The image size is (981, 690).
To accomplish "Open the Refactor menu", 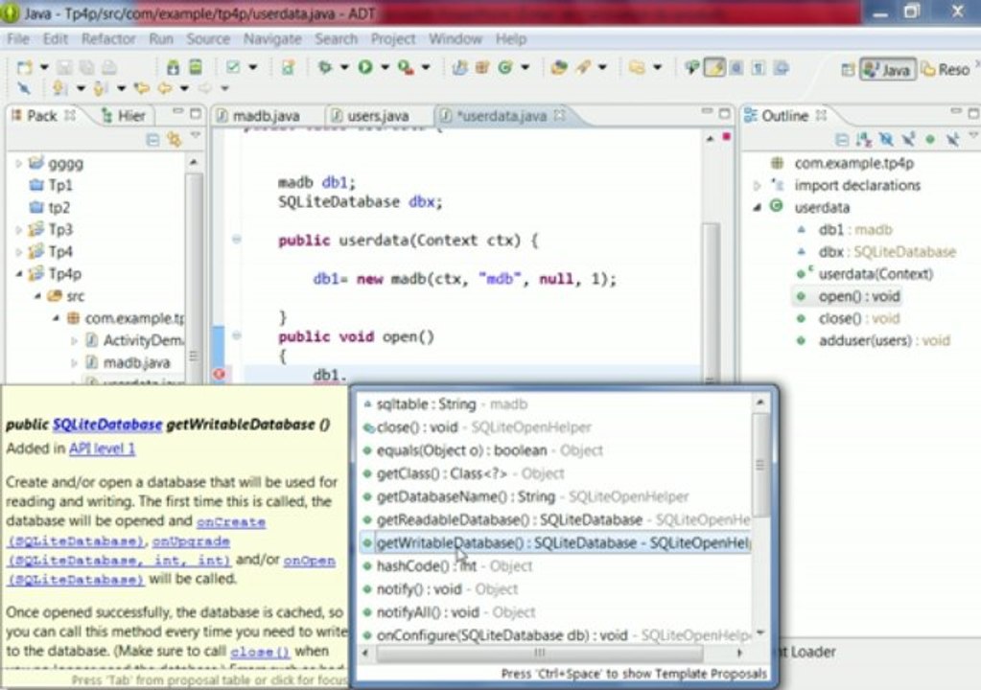I will pyautogui.click(x=108, y=39).
